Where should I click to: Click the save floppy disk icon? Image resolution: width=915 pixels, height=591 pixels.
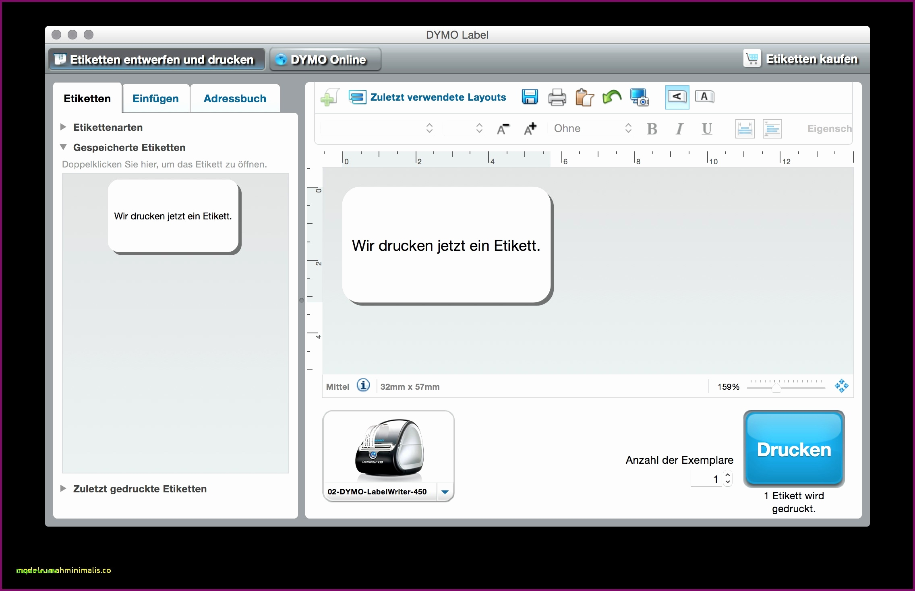click(530, 97)
